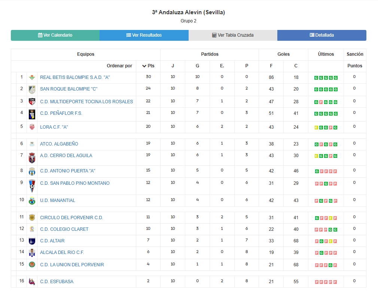
Task: Click the C.D. Colegio Claret crest
Action: [x=32, y=229]
